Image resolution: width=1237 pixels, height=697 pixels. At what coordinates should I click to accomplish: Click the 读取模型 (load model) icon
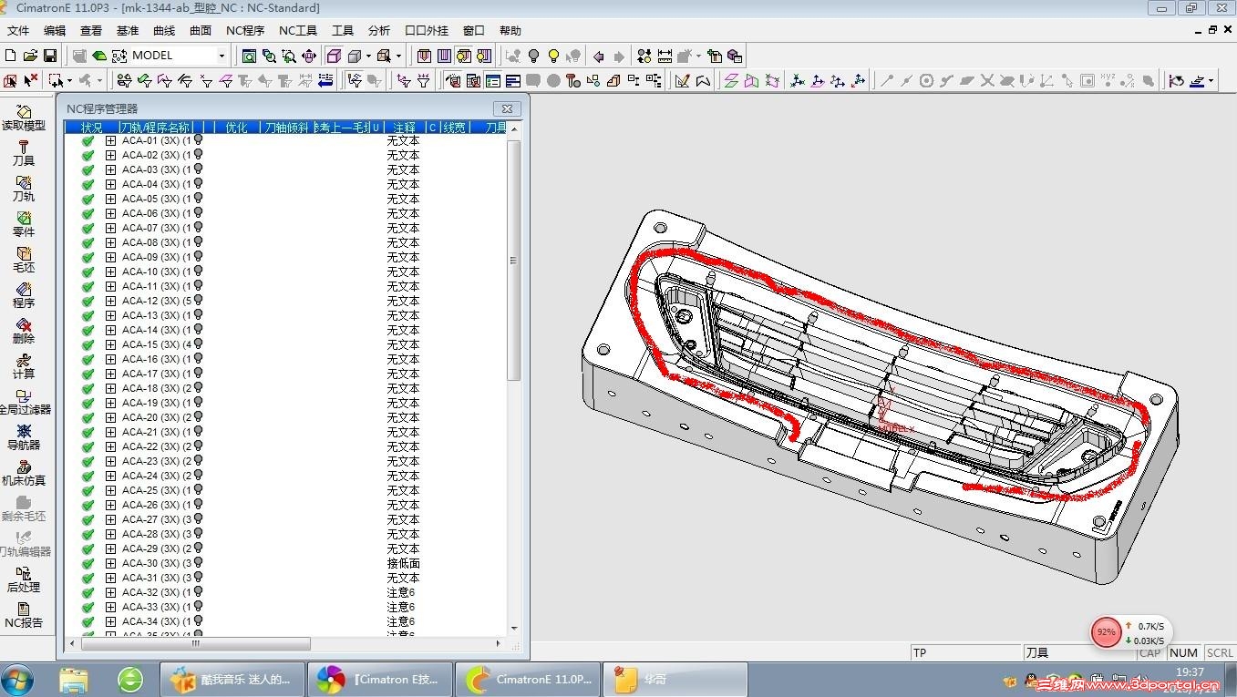tap(24, 111)
